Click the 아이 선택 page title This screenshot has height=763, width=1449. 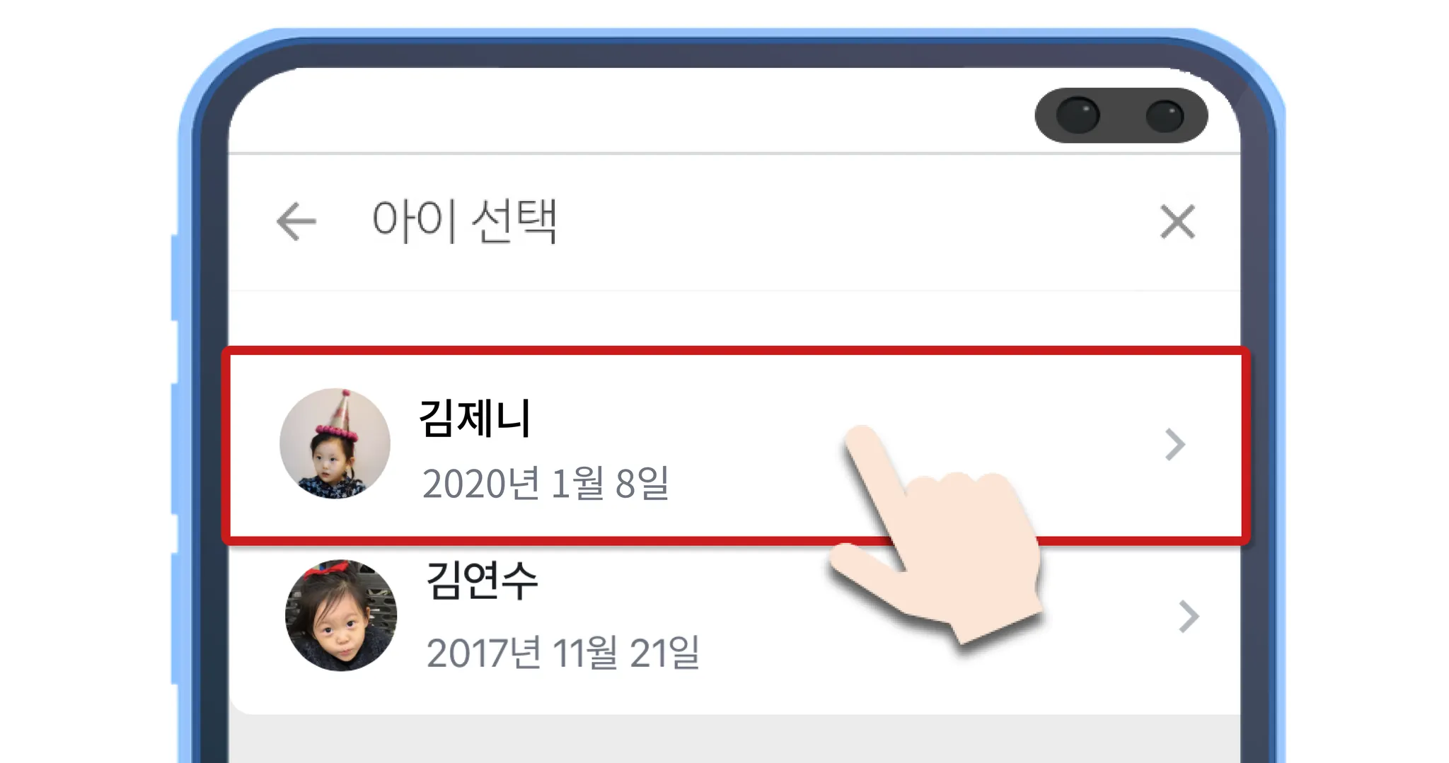(x=464, y=221)
